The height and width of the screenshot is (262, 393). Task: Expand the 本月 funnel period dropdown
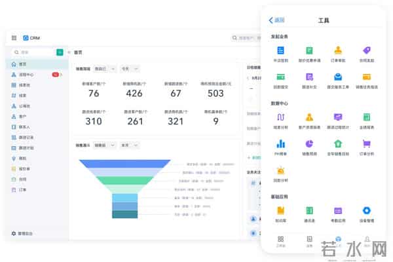point(130,145)
